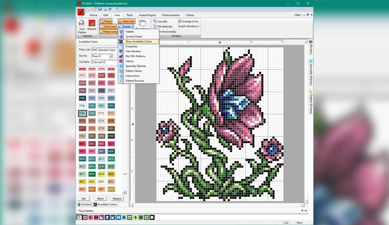The width and height of the screenshot is (389, 225).
Task: Open the Pattern Browser side panel tab
Action: click(311, 102)
